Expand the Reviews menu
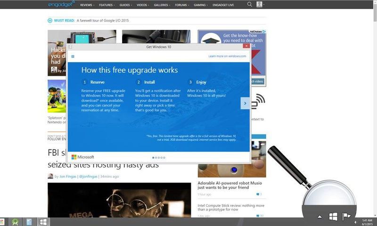Image resolution: width=377 pixels, height=226 pixels. (x=87, y=5)
